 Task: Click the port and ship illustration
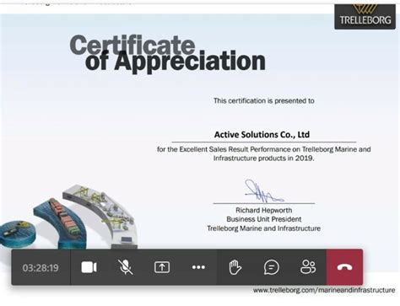69,217
